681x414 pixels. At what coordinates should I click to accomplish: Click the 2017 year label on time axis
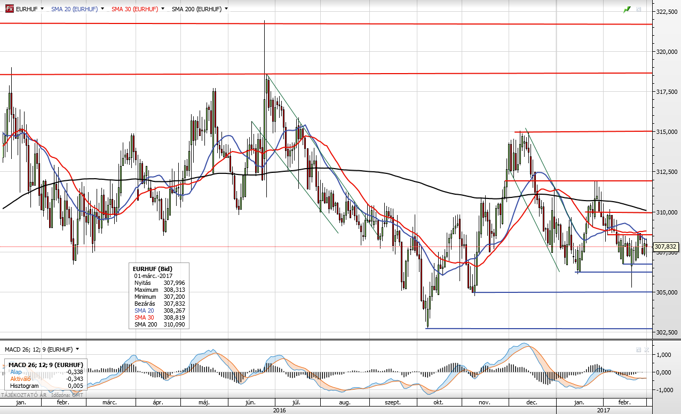point(604,410)
